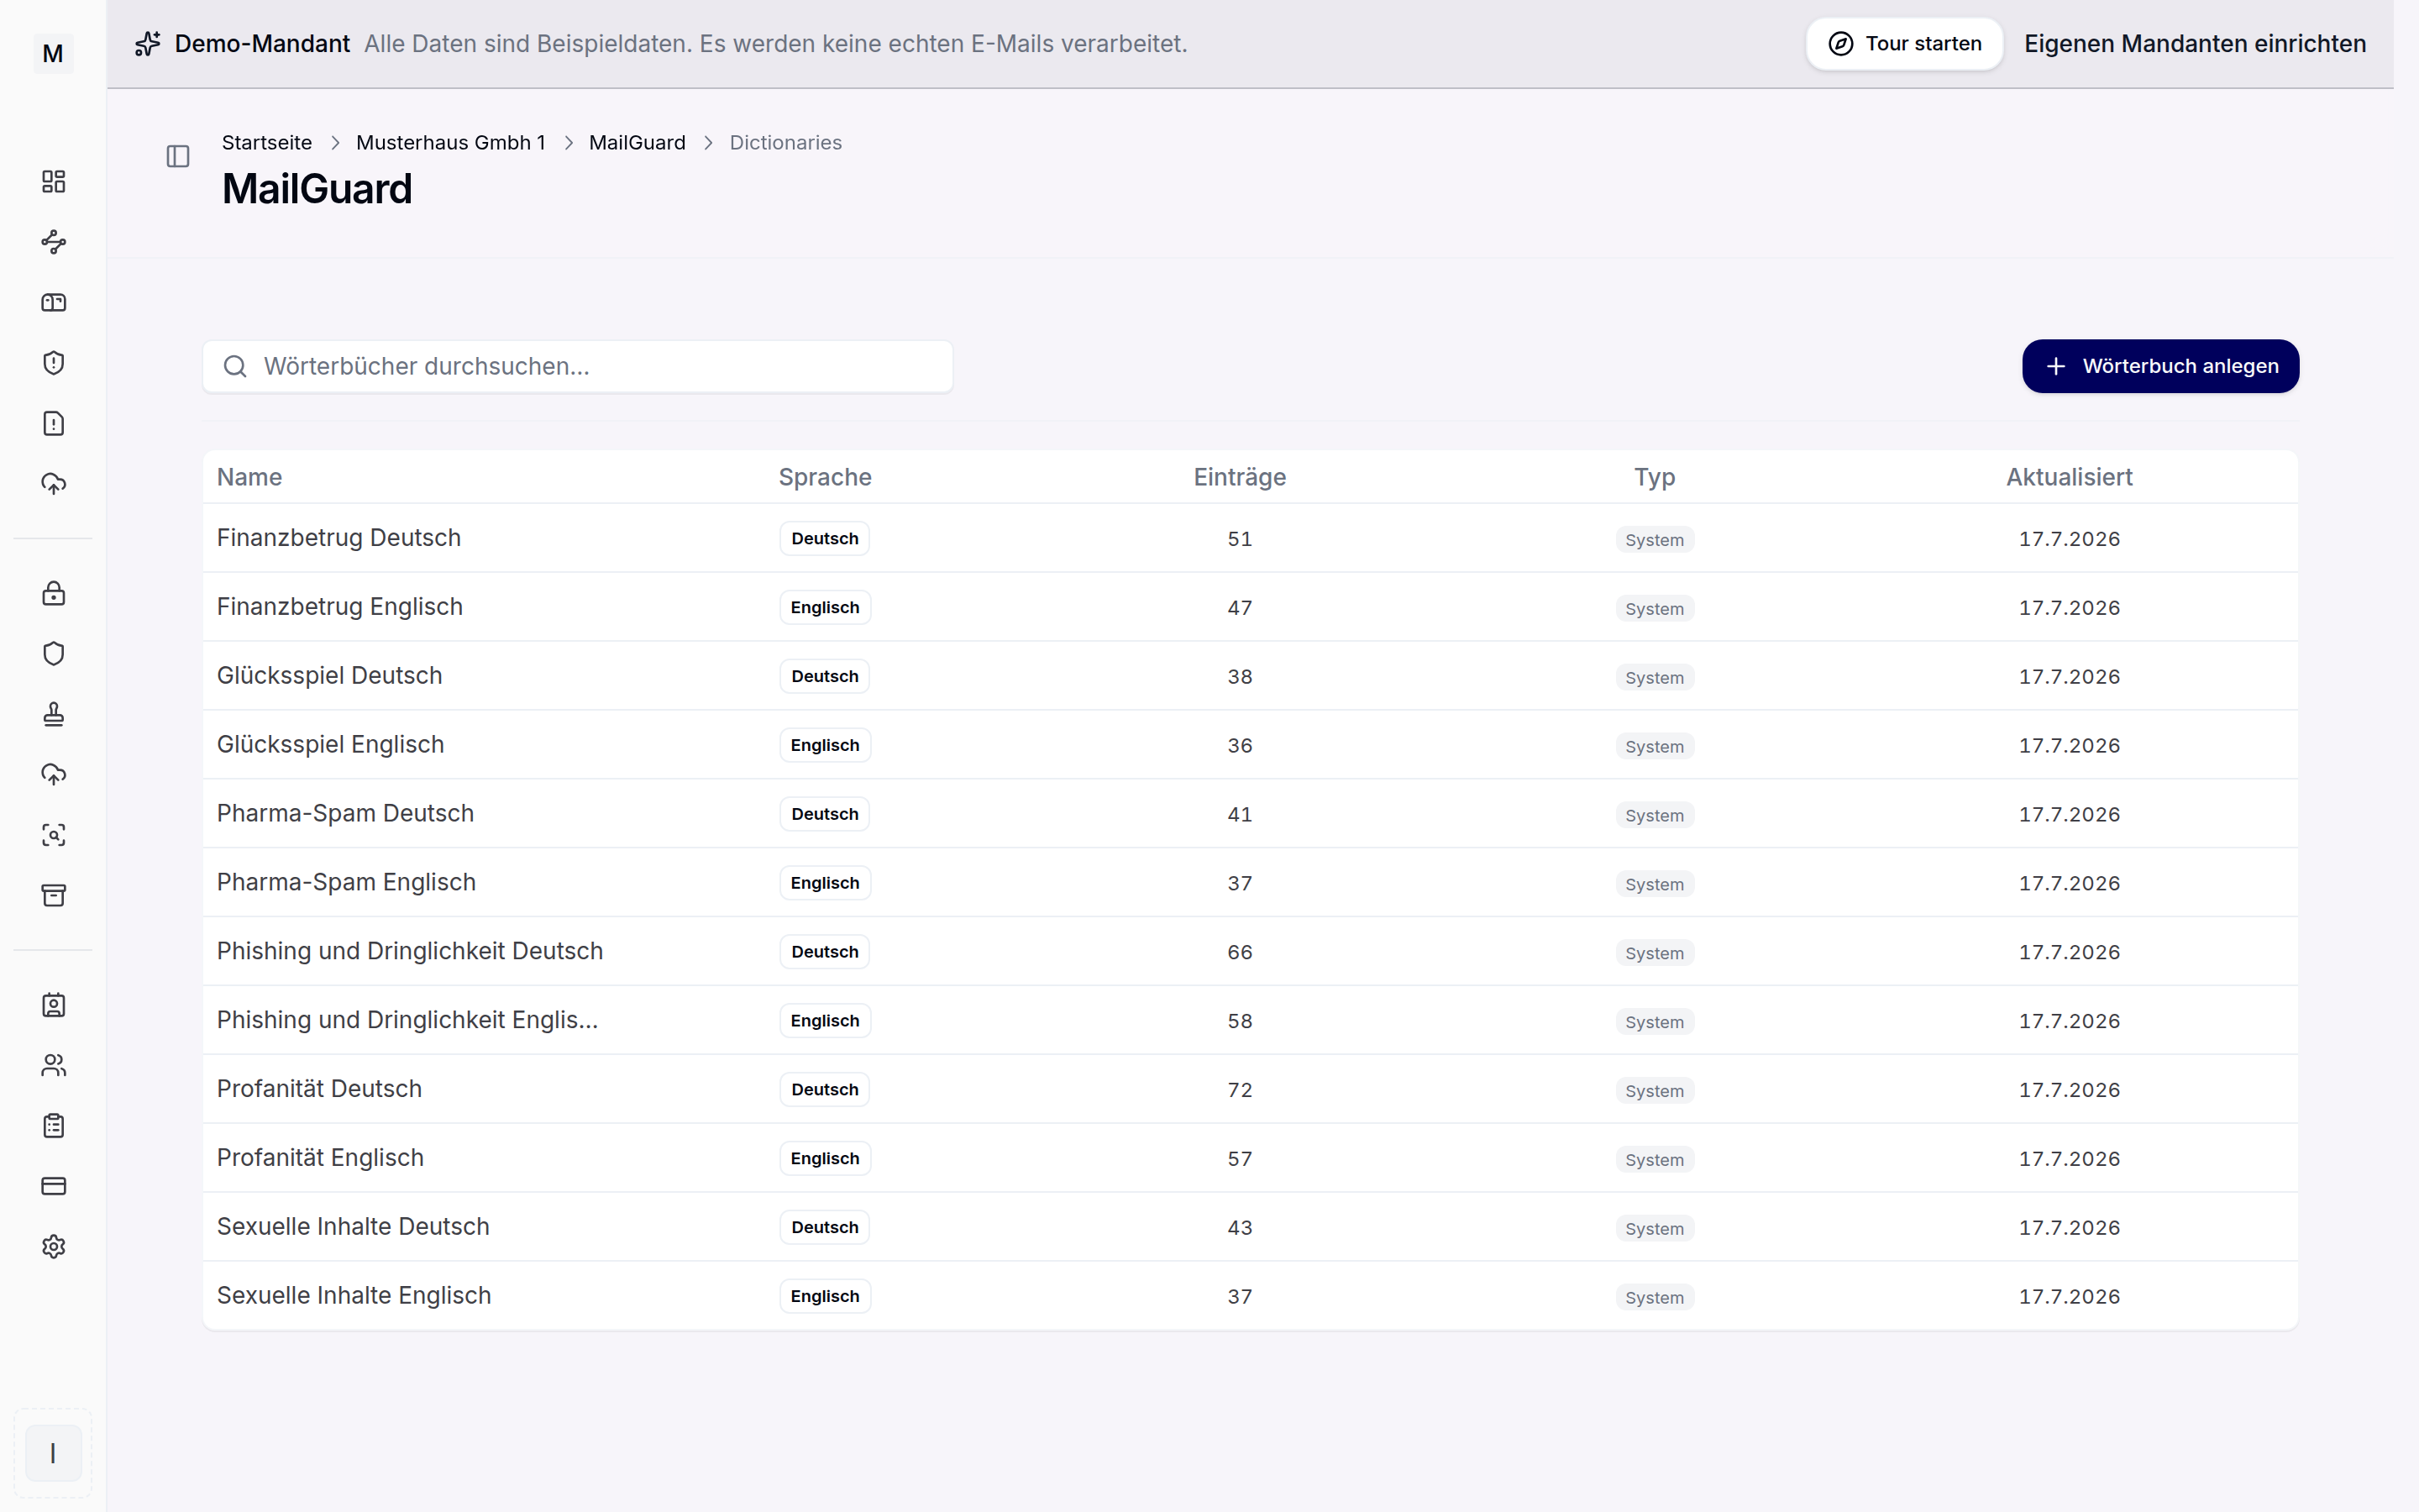Select the MailGuard breadcrumb item
This screenshot has height=1512, width=2419.
click(637, 142)
